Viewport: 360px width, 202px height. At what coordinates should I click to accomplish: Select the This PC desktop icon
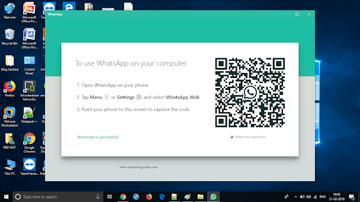tap(10, 167)
